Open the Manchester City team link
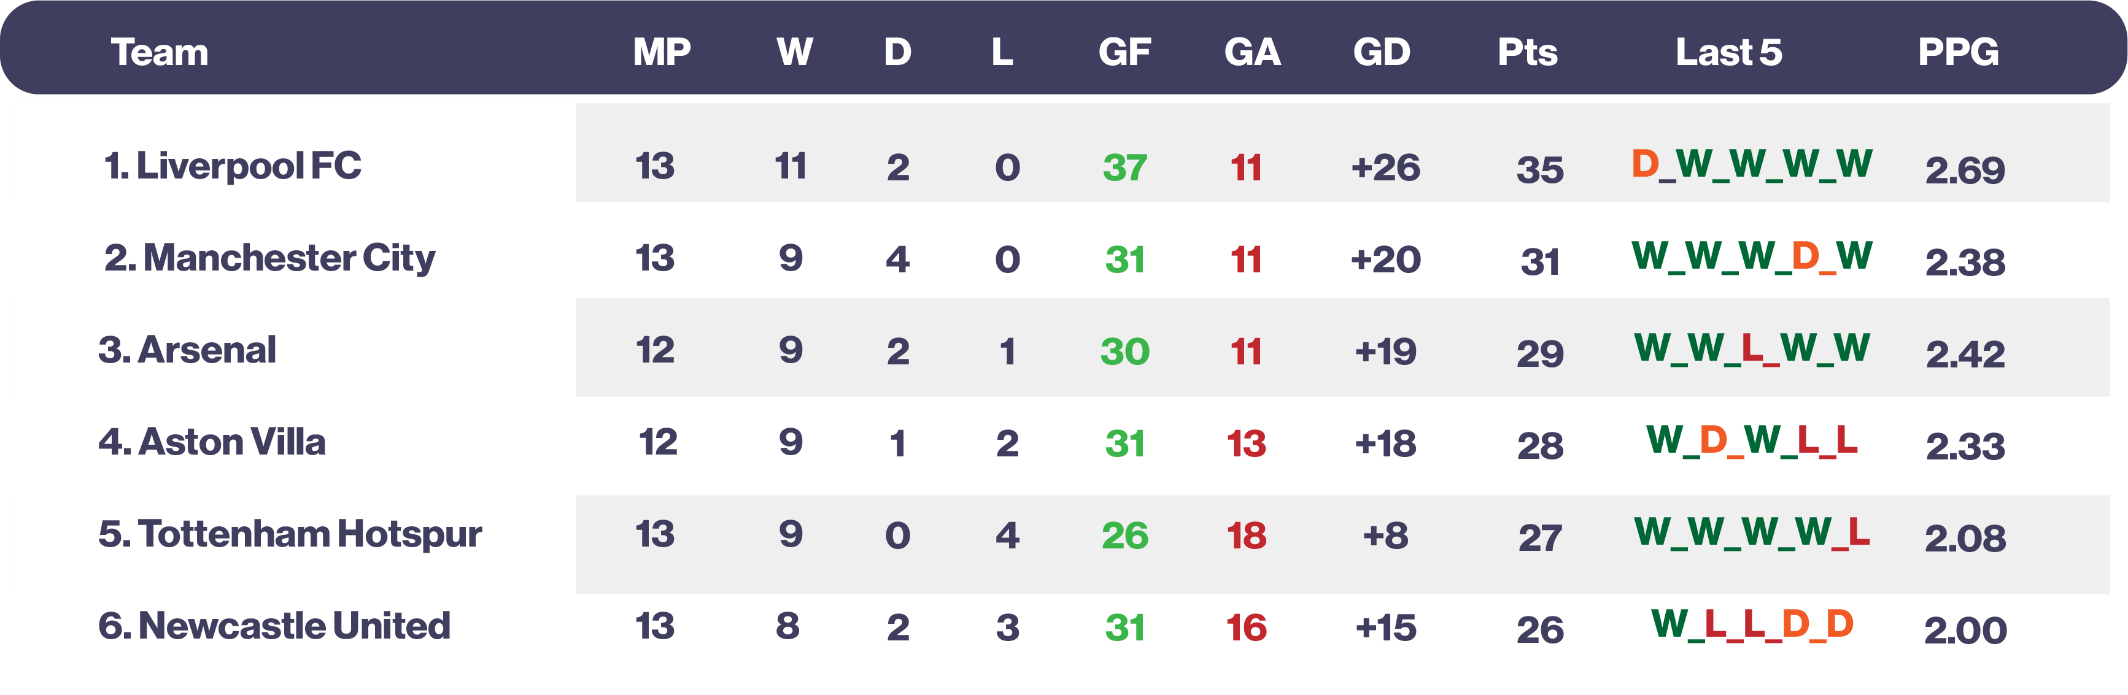This screenshot has height=695, width=2128. 269,258
